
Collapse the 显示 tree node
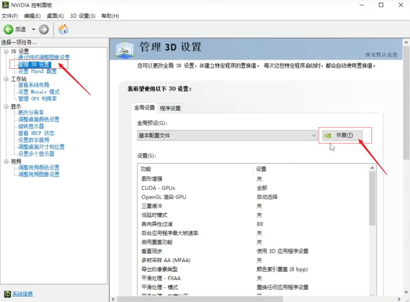click(6, 107)
